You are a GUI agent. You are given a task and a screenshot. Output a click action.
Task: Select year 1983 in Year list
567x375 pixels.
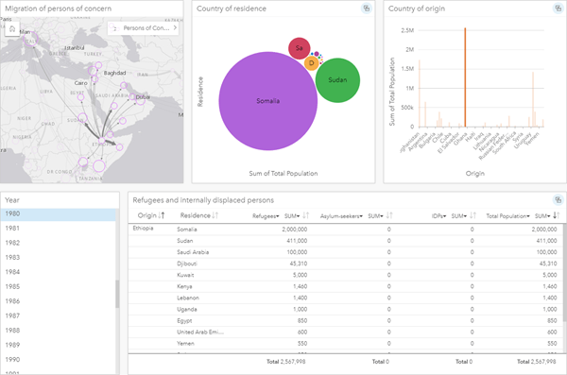(x=59, y=258)
